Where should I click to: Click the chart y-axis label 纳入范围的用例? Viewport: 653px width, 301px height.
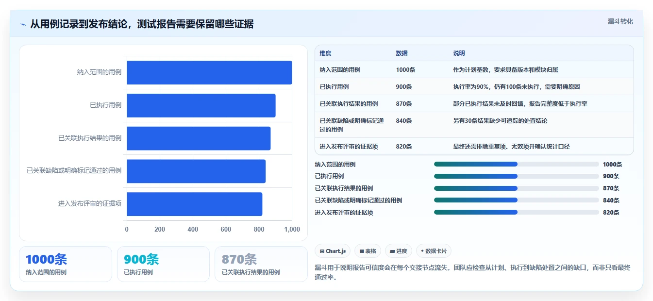[99, 72]
